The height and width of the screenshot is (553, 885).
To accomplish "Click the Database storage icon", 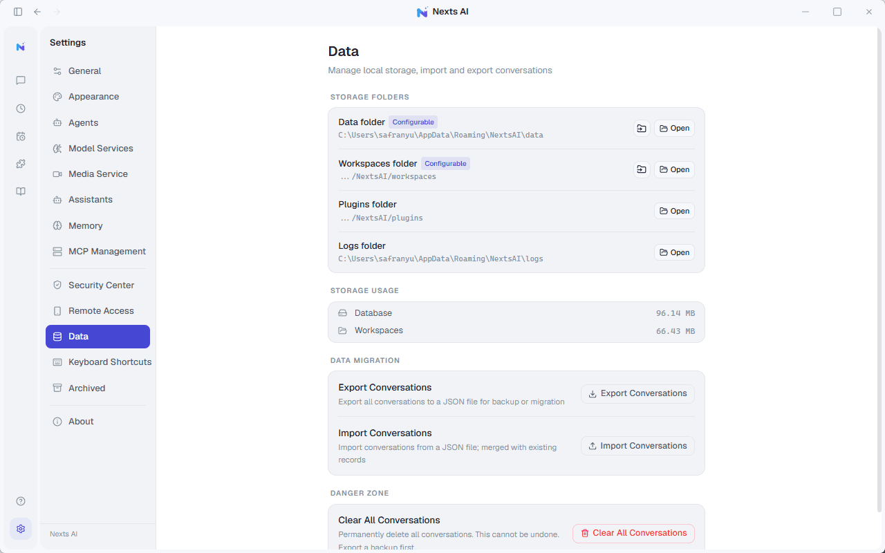I will tap(342, 313).
